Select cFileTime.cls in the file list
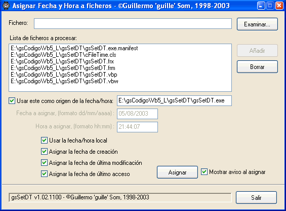 coord(63,55)
